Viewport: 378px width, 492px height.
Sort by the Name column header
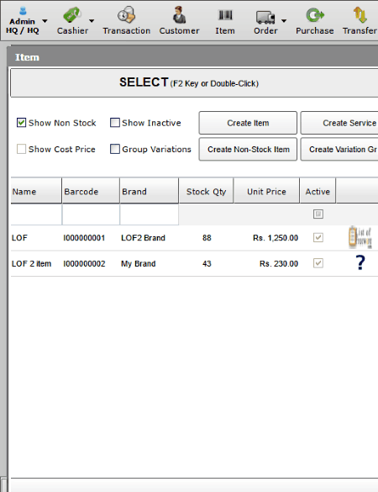coord(36,192)
